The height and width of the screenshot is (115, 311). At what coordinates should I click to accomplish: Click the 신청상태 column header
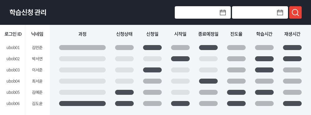tap(124, 34)
